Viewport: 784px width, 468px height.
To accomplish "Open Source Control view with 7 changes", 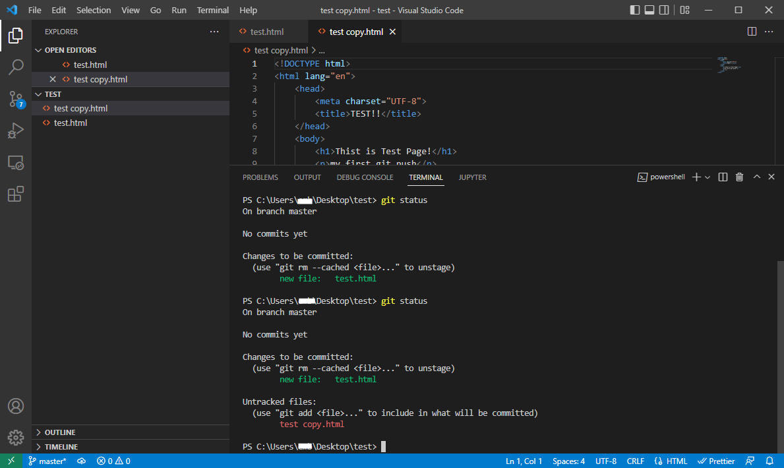I will (x=16, y=99).
